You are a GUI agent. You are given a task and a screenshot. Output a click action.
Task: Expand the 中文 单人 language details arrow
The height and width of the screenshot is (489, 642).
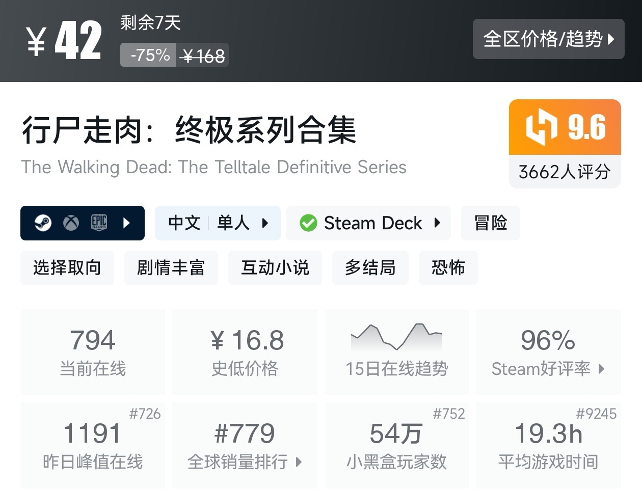(265, 223)
